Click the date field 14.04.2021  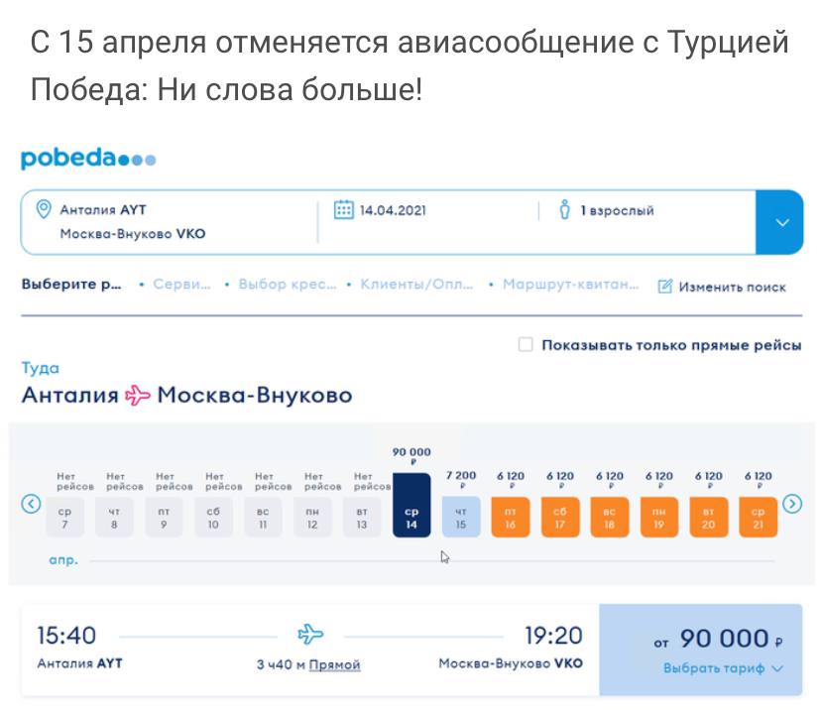click(393, 210)
